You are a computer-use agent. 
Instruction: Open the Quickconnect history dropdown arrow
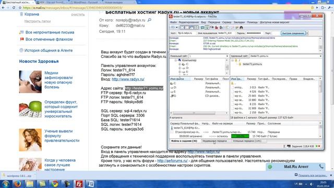pyautogui.click(x=307, y=33)
